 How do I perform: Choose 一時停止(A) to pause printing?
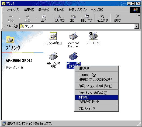96,75
